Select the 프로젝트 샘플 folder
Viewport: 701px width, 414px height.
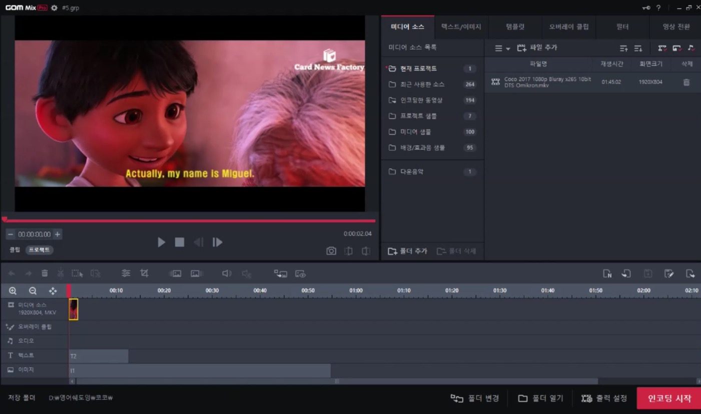432,116
